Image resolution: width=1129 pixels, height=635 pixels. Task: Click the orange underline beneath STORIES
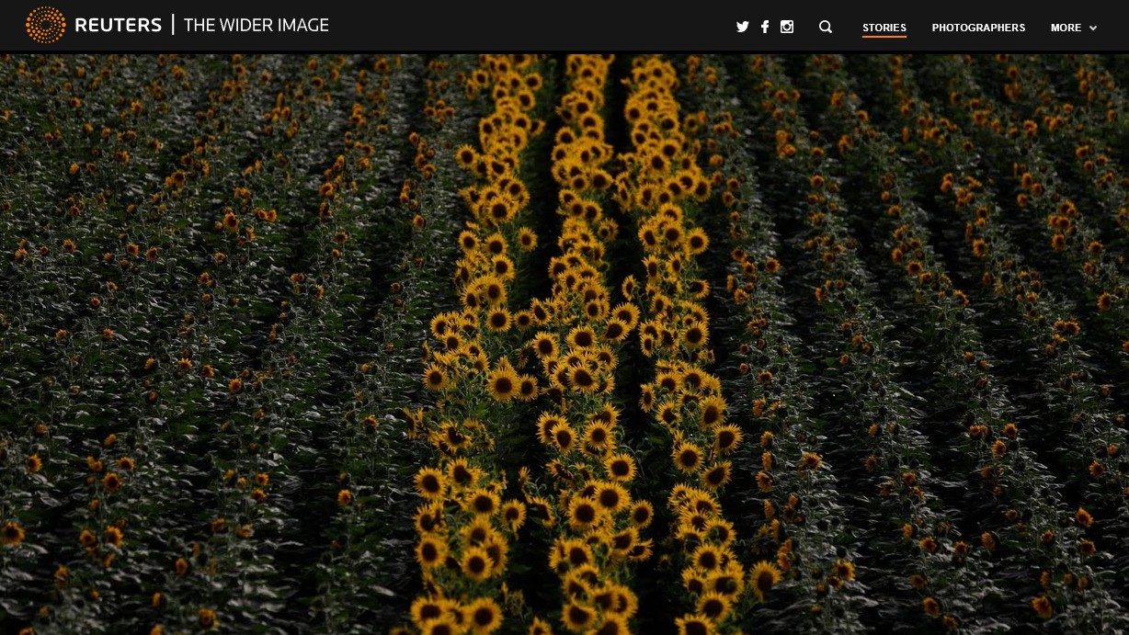(x=884, y=37)
